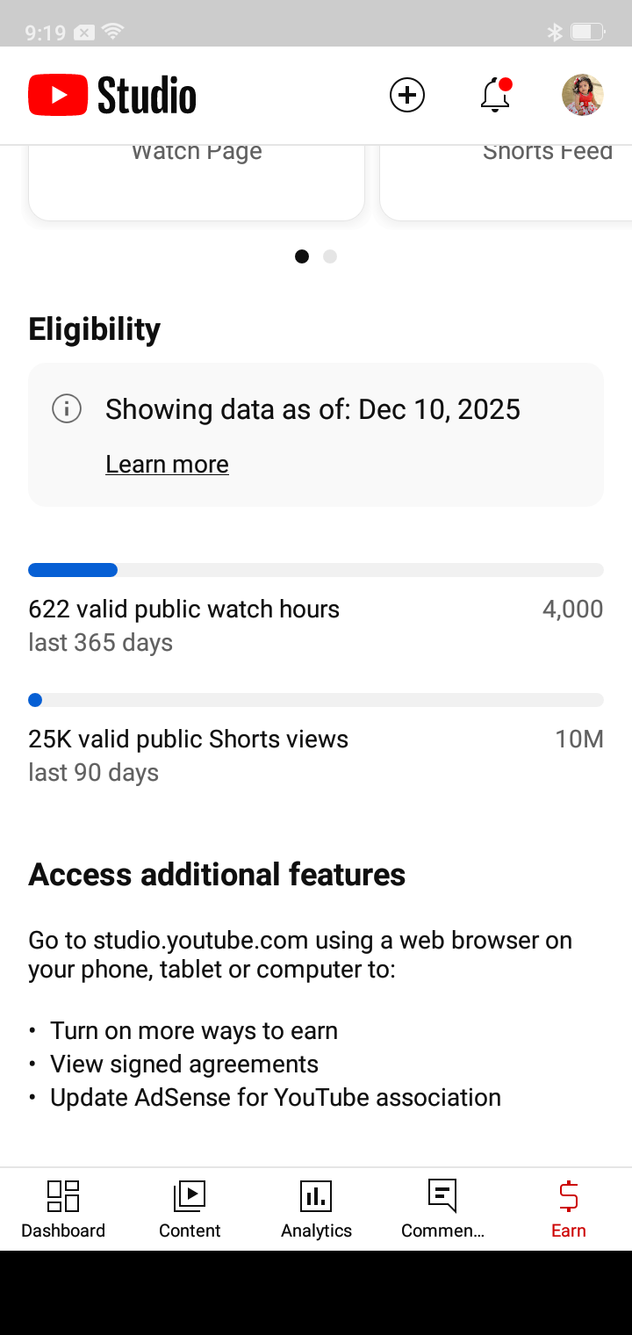
Task: Select the second carousel page dot
Action: point(330,256)
